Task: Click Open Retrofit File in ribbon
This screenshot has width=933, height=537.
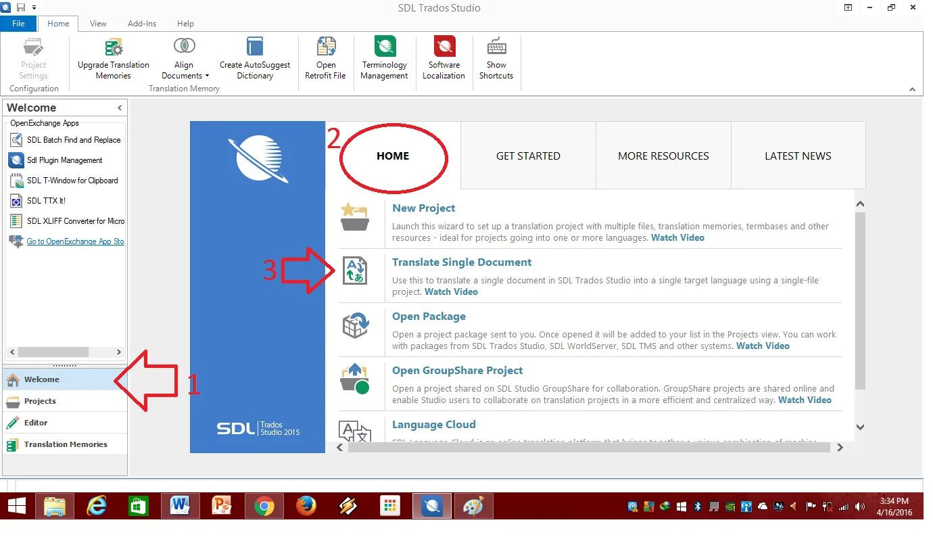Action: (x=326, y=58)
